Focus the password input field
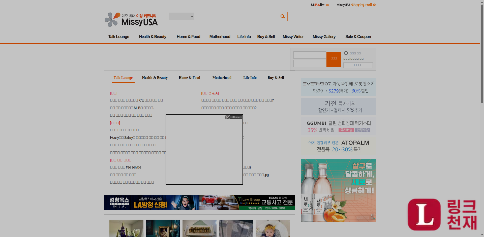Screen dimensions: 484x237 [x=310, y=63]
